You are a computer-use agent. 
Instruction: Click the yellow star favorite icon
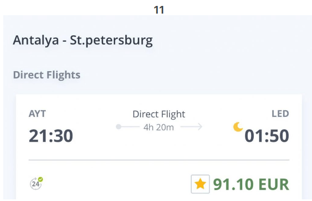200,184
